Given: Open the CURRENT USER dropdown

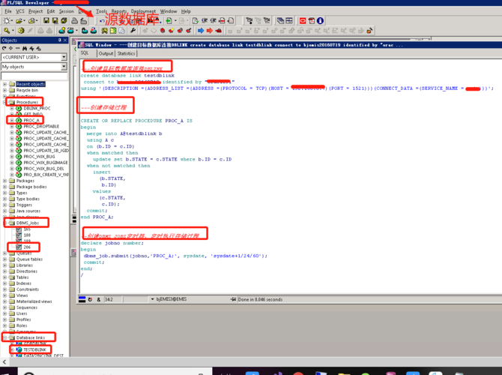Looking at the screenshot, I should tap(64, 57).
